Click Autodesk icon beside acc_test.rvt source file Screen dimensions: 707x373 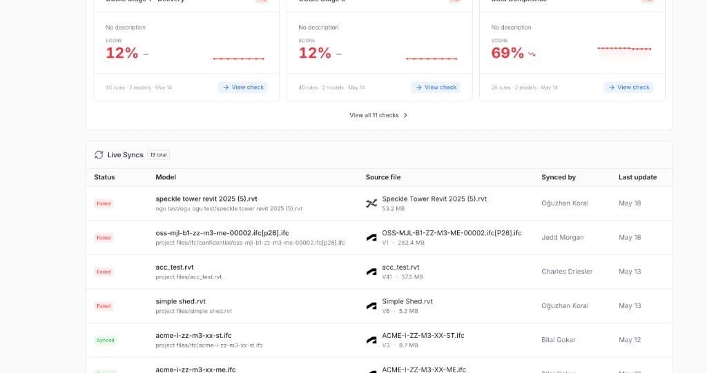pyautogui.click(x=371, y=272)
